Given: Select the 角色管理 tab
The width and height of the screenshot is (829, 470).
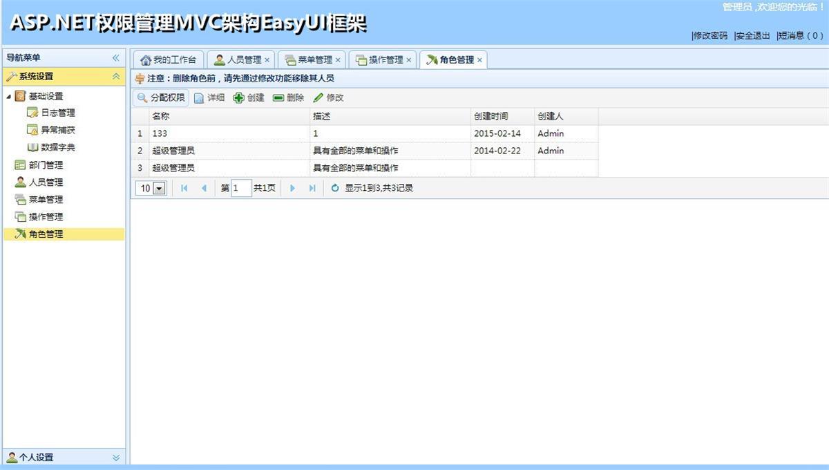Looking at the screenshot, I should (453, 60).
